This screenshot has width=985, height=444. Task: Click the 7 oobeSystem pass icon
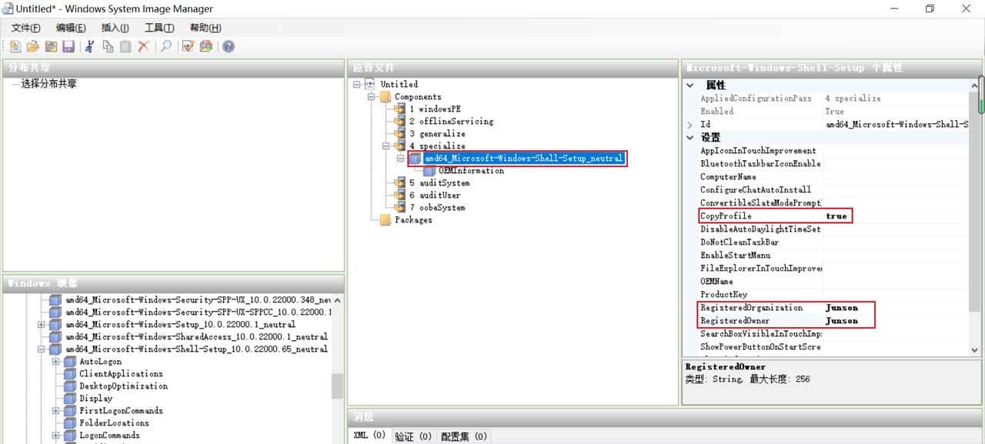(399, 208)
